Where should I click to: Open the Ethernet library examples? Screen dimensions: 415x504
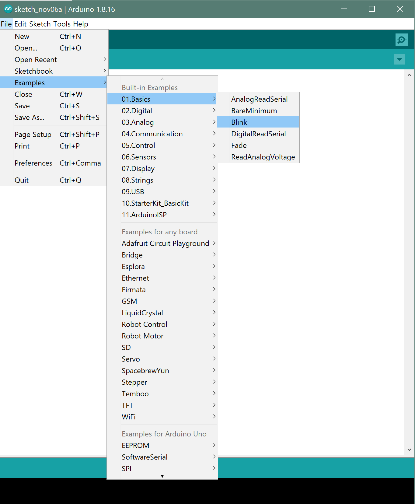tap(162, 278)
